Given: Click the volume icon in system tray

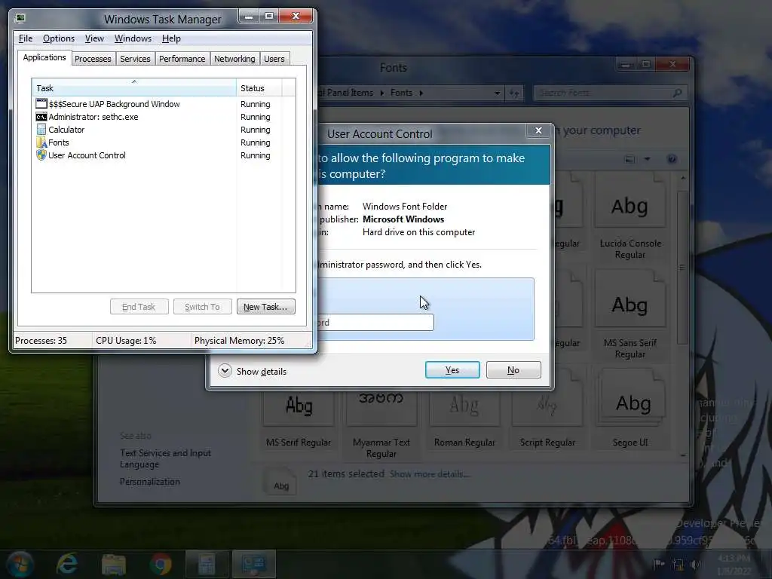Looking at the screenshot, I should (x=697, y=564).
